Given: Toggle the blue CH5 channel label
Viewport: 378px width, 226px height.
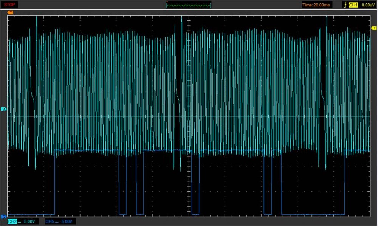Looking at the screenshot, I should [x=49, y=221].
